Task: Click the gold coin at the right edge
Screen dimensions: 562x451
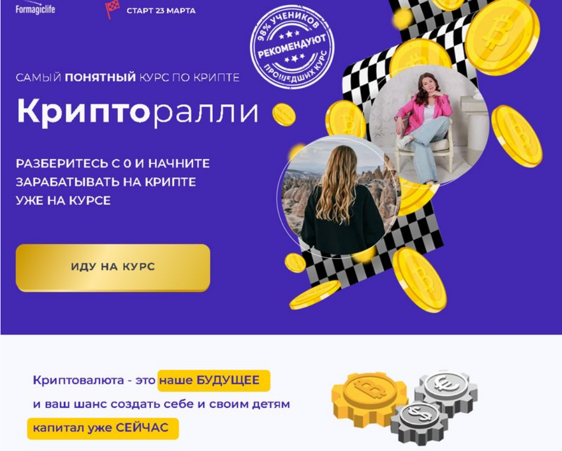Action: (517, 136)
